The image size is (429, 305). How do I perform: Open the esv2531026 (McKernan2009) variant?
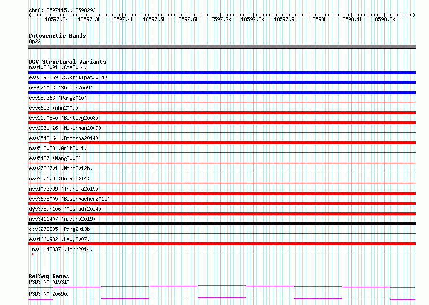tap(65, 128)
